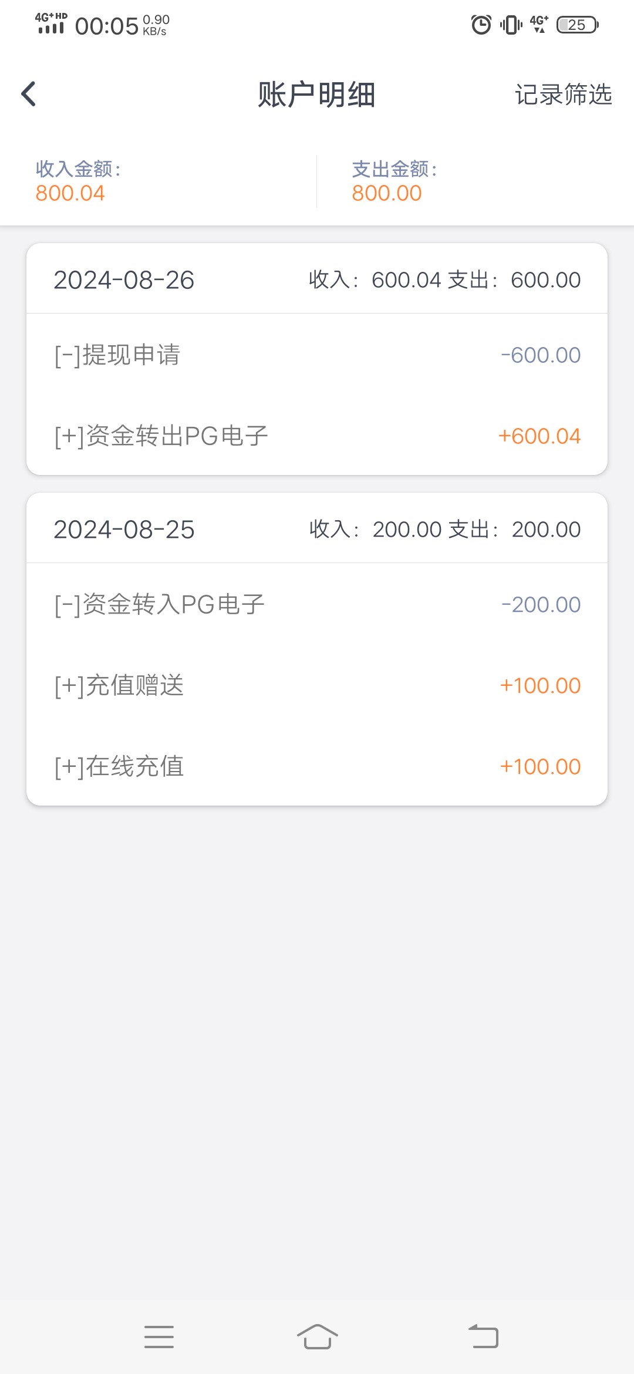
Task: Tap the 2024-08-26 date header
Action: coord(124,280)
